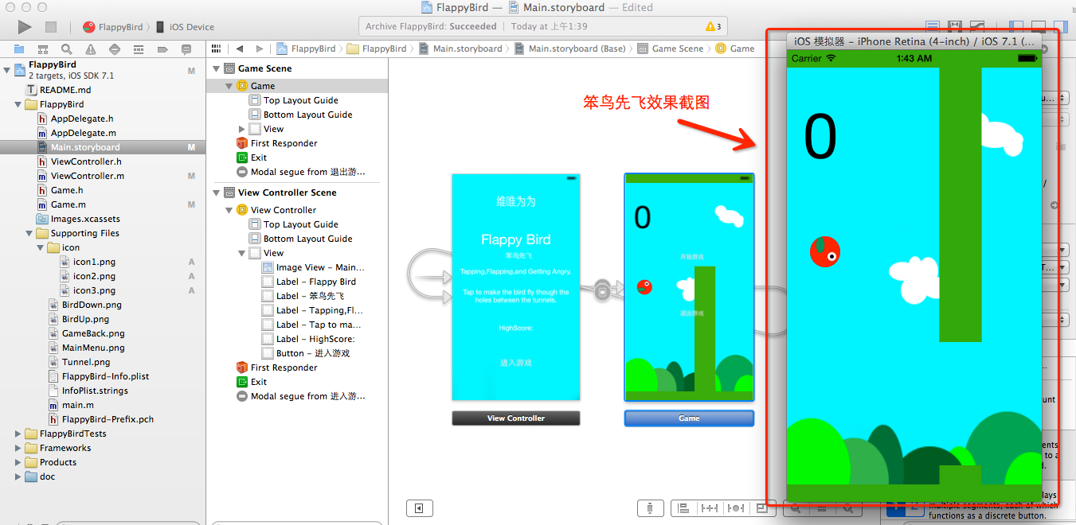Viewport: 1076px width, 525px height.
Task: Go forward with the jump bar right arrow
Action: tap(260, 49)
